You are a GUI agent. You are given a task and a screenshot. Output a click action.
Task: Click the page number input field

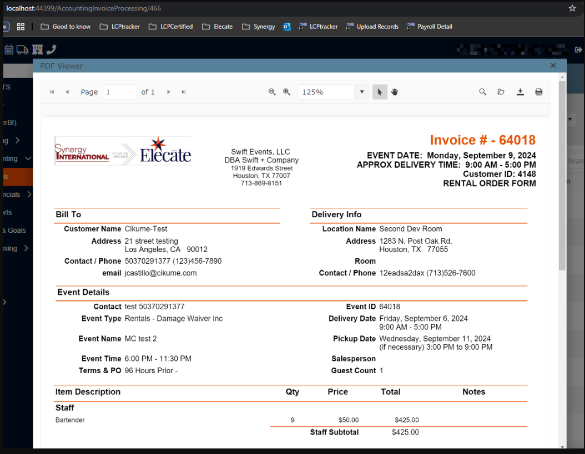tap(119, 92)
